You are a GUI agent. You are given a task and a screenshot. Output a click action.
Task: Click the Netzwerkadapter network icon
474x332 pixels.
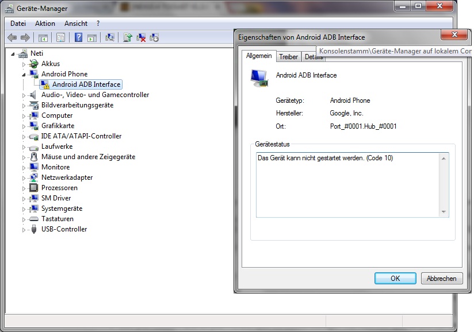point(33,177)
